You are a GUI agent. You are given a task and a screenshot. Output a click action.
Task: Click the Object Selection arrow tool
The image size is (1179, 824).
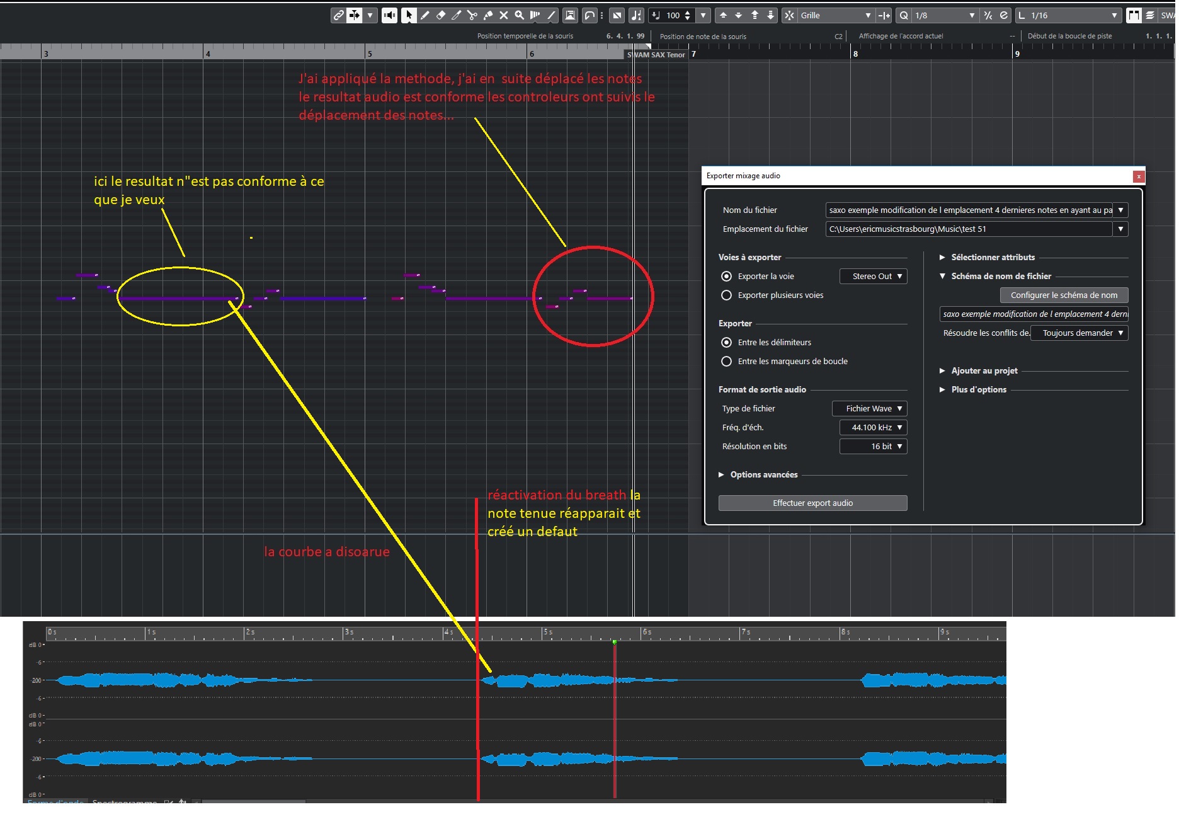click(409, 15)
